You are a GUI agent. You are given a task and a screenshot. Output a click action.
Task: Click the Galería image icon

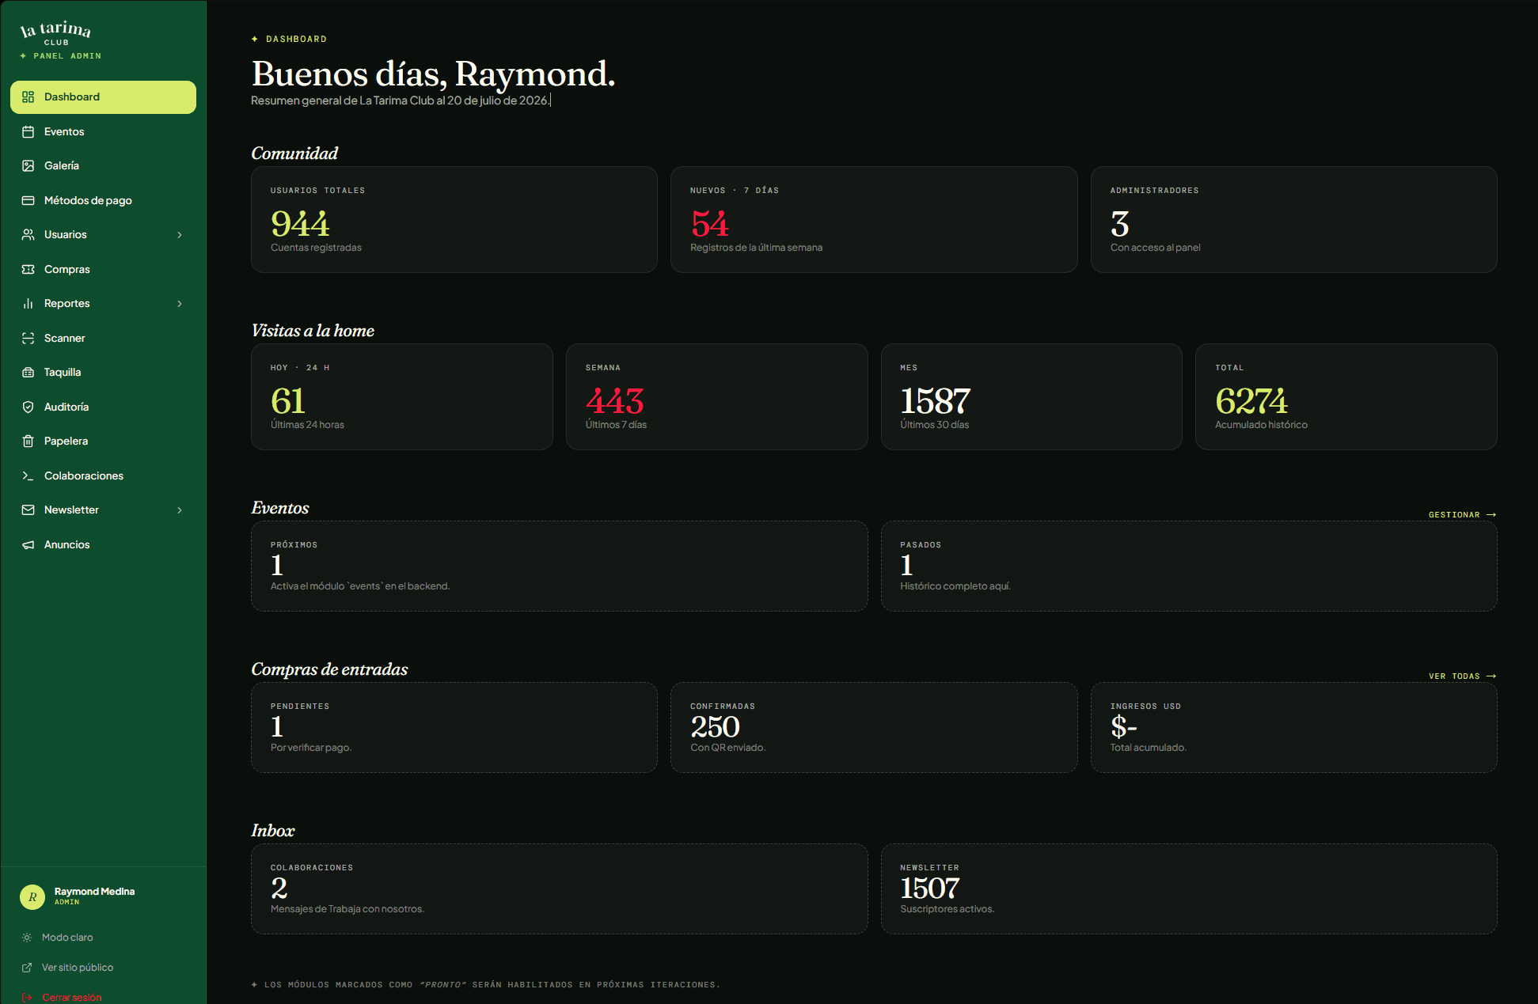[28, 165]
